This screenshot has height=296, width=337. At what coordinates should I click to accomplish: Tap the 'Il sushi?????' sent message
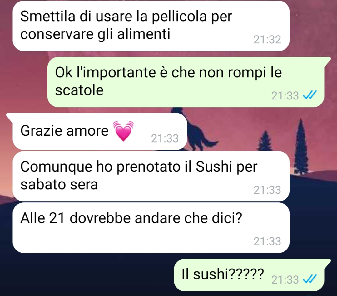249,275
